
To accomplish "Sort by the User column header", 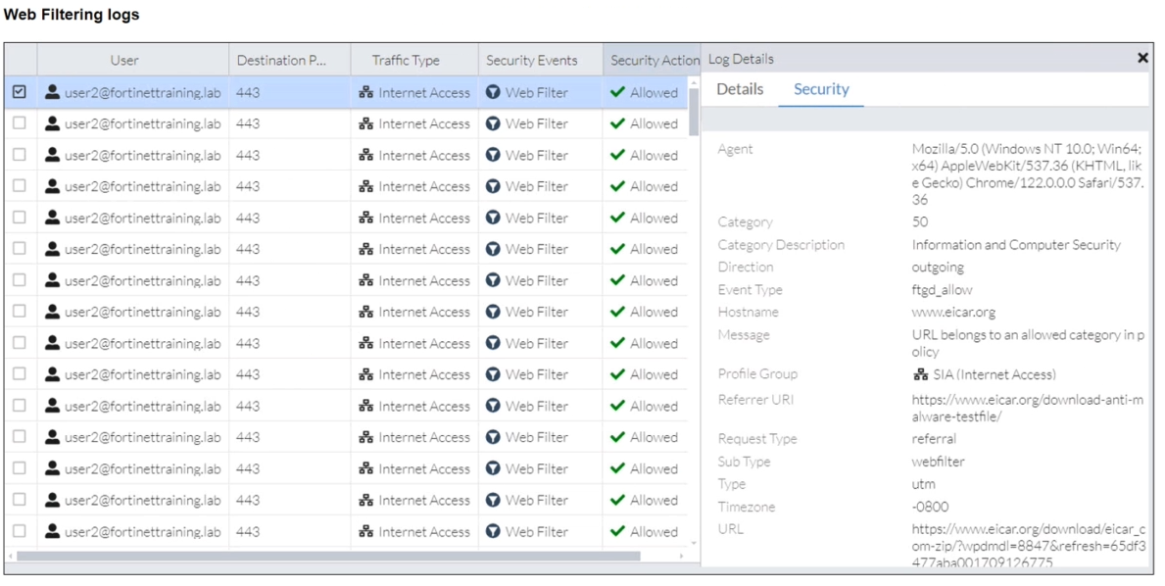I will pos(124,60).
